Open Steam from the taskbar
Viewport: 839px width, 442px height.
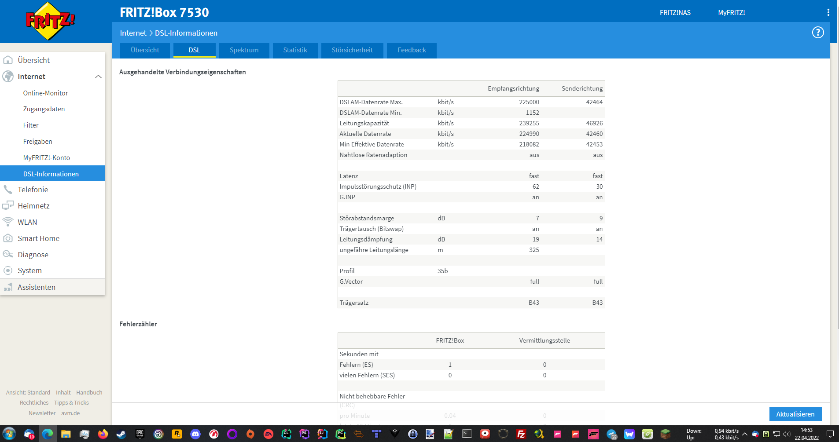[x=121, y=434]
